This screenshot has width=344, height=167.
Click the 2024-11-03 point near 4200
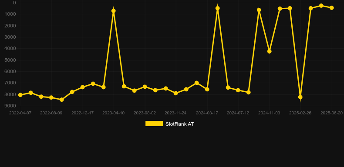[x=270, y=51]
